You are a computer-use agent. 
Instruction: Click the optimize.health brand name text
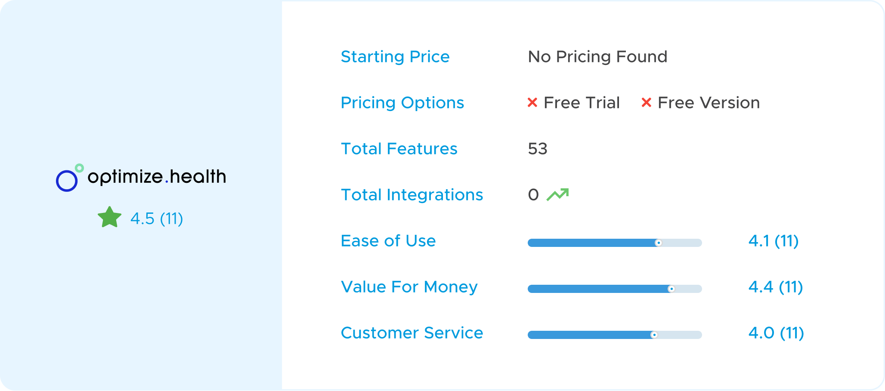tap(157, 177)
